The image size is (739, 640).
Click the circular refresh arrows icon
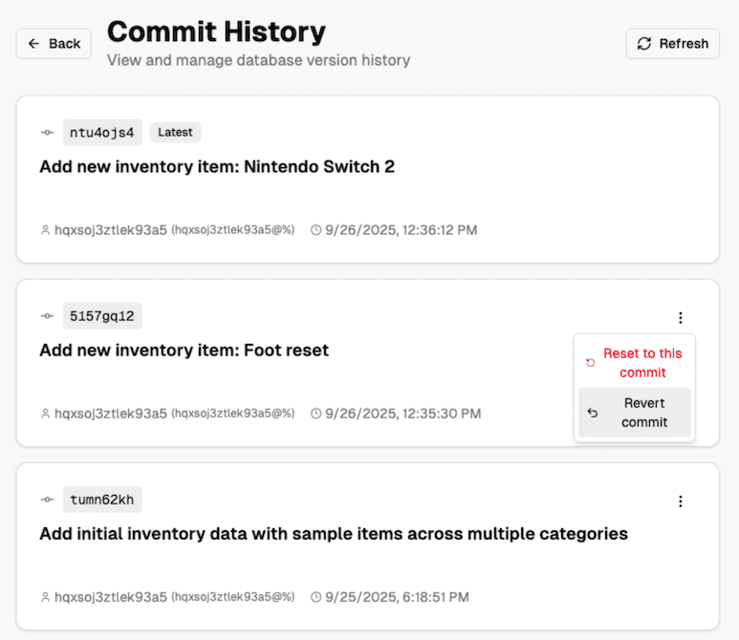[x=644, y=44]
